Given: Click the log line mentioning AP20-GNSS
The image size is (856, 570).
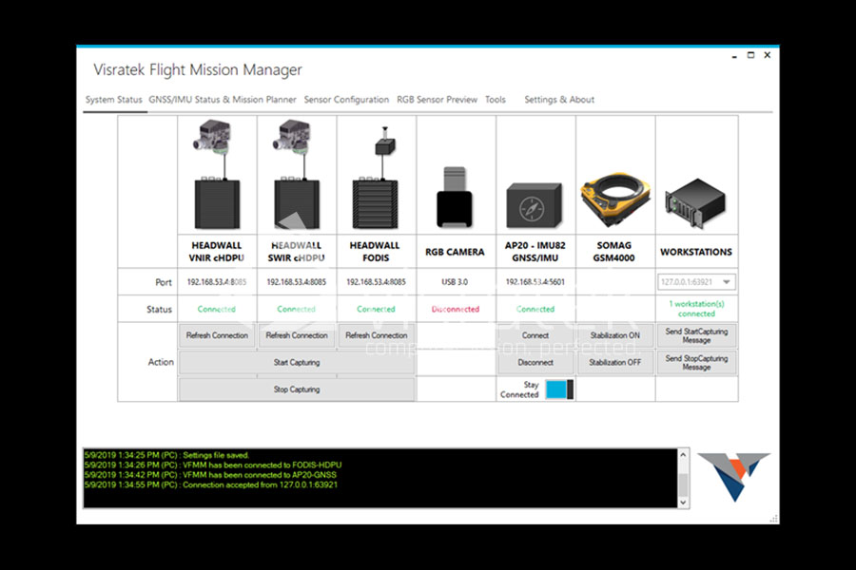Looking at the screenshot, I should click(210, 475).
